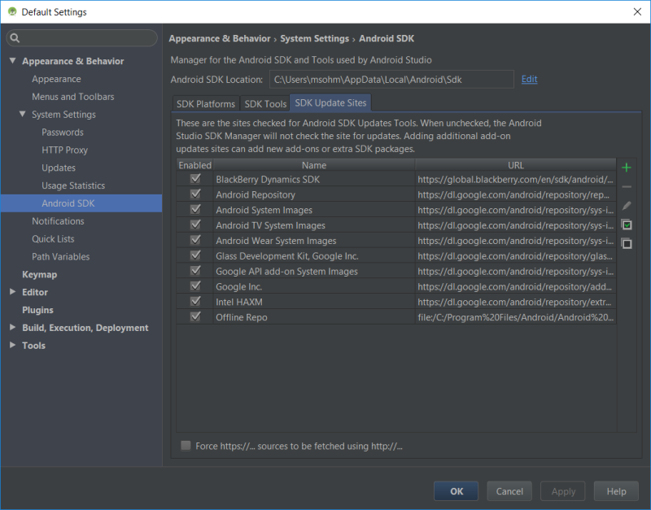Click the search magnifier icon in settings
Viewport: 651px width, 510px height.
pyautogui.click(x=15, y=38)
